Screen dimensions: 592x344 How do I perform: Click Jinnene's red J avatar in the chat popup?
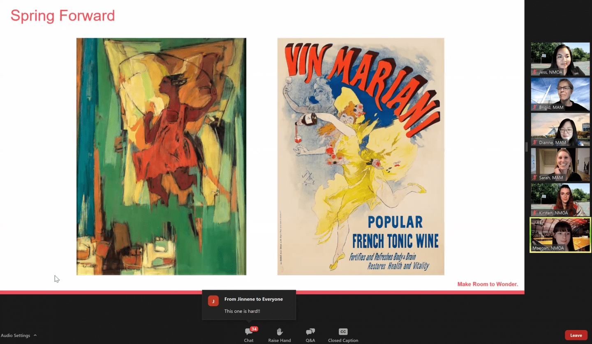(x=213, y=301)
